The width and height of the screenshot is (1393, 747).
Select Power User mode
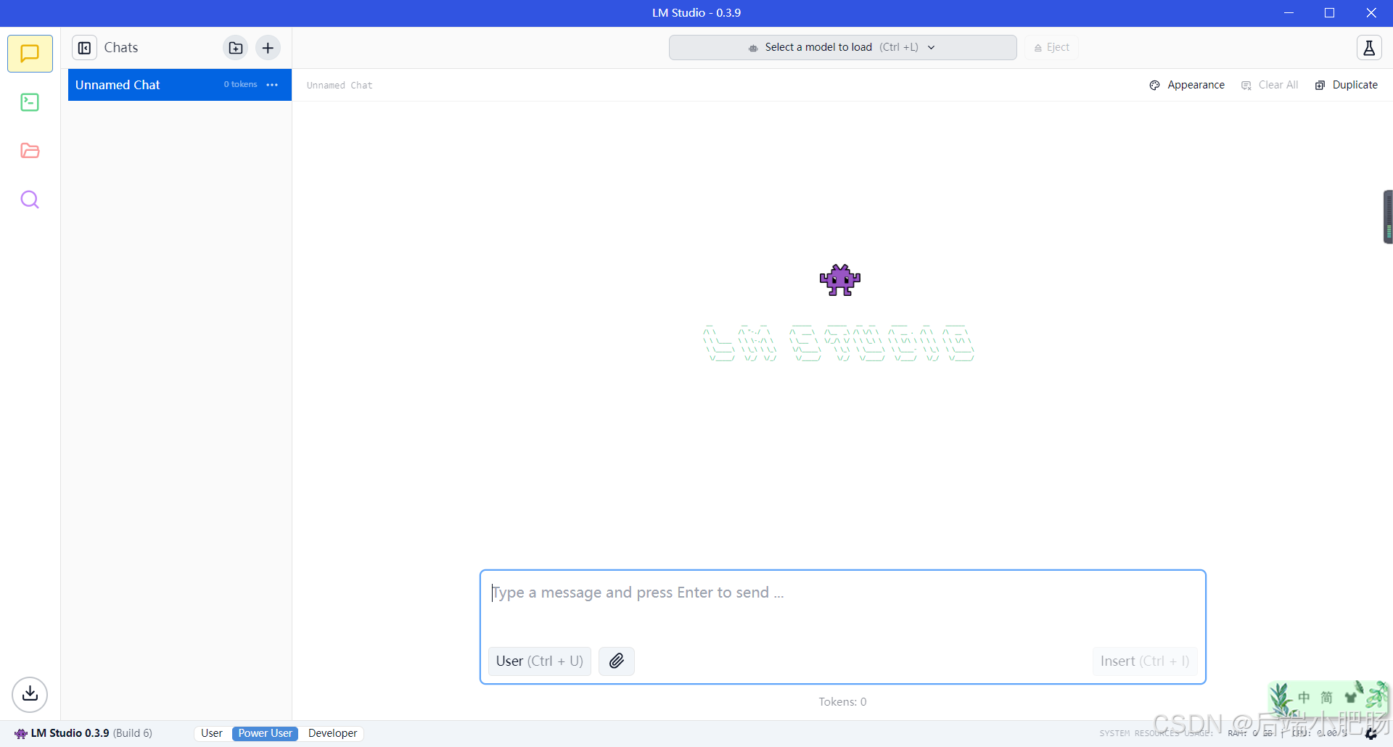[266, 733]
